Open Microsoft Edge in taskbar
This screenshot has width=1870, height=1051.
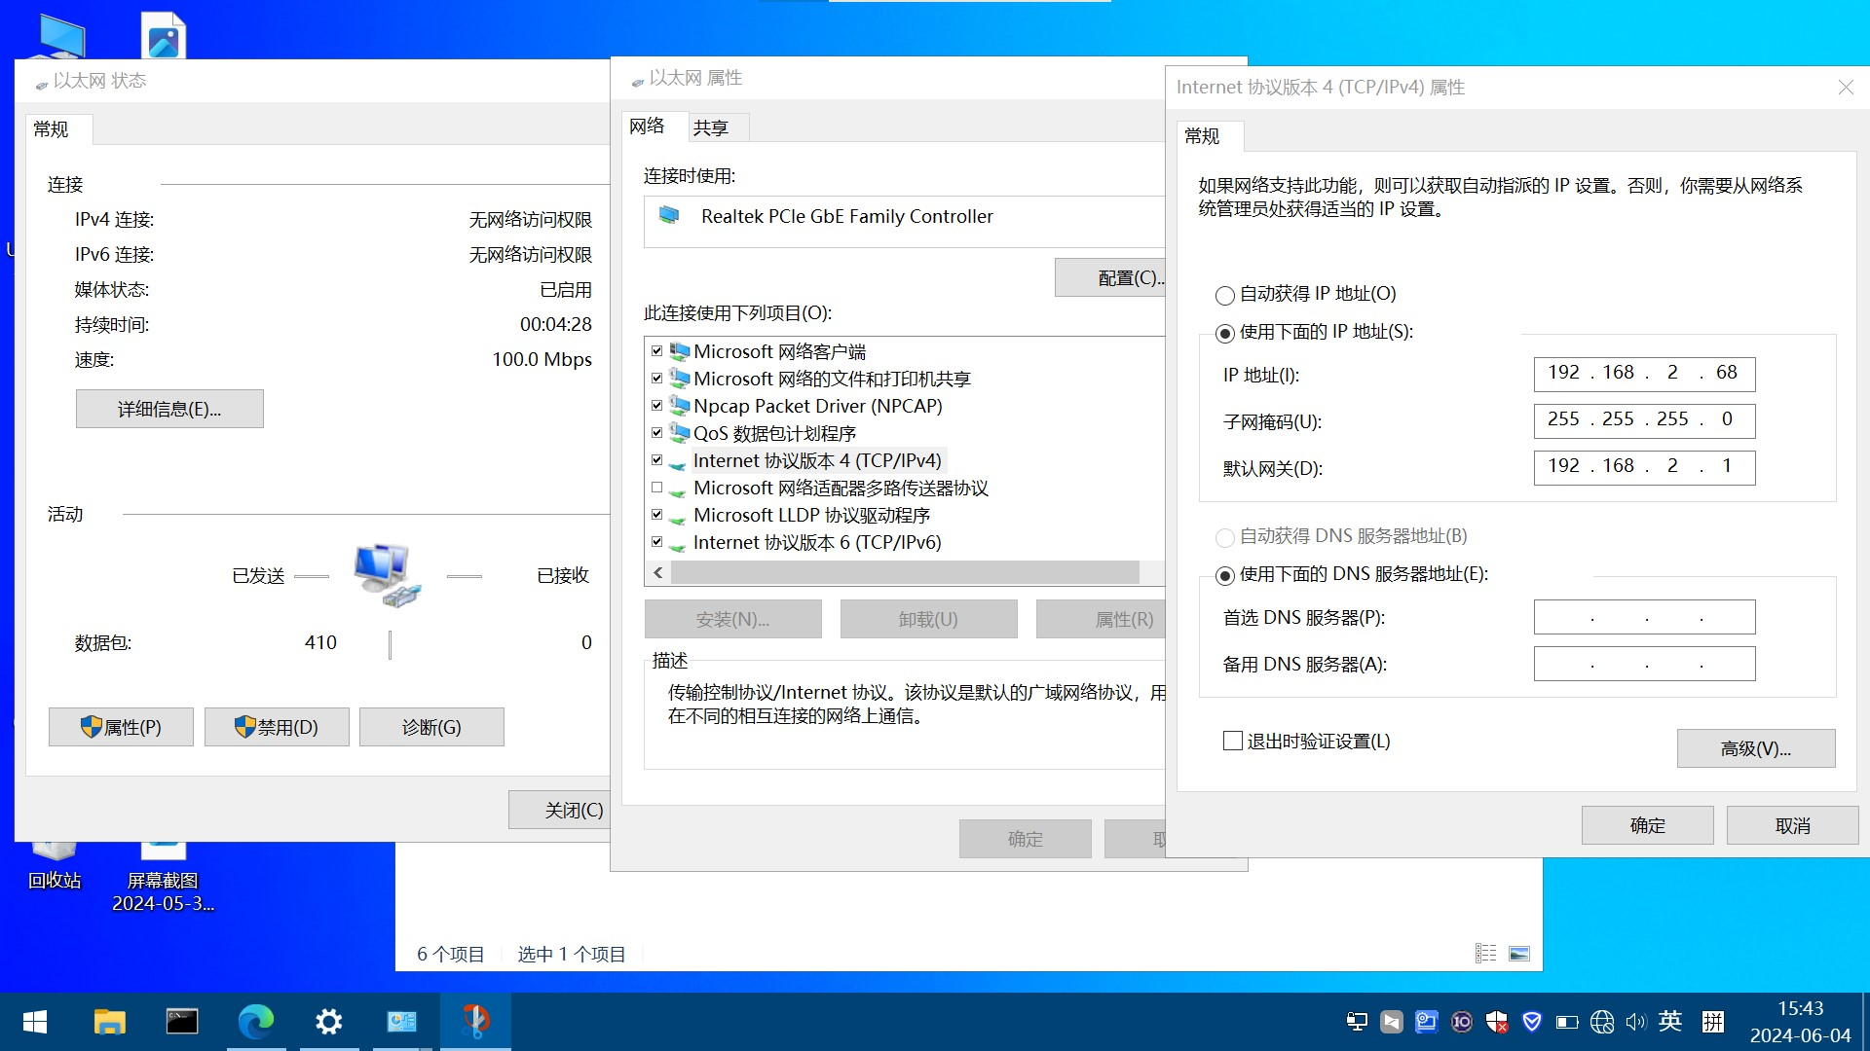[256, 1022]
